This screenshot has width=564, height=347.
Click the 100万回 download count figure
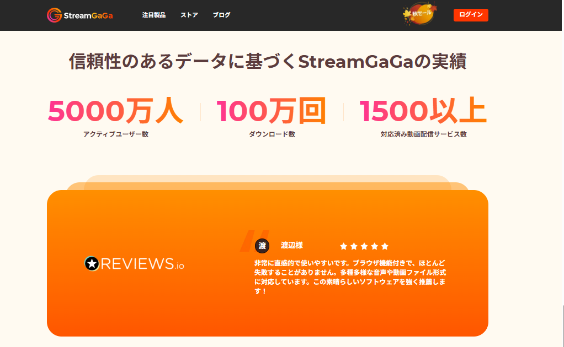pos(271,111)
